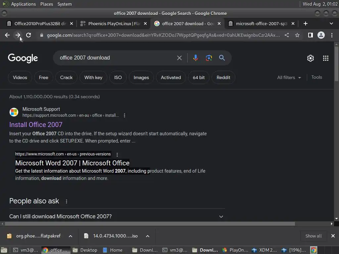Screen dimensions: 339x254
Task: Apply the 64 bit filter chip
Action: pos(199,77)
